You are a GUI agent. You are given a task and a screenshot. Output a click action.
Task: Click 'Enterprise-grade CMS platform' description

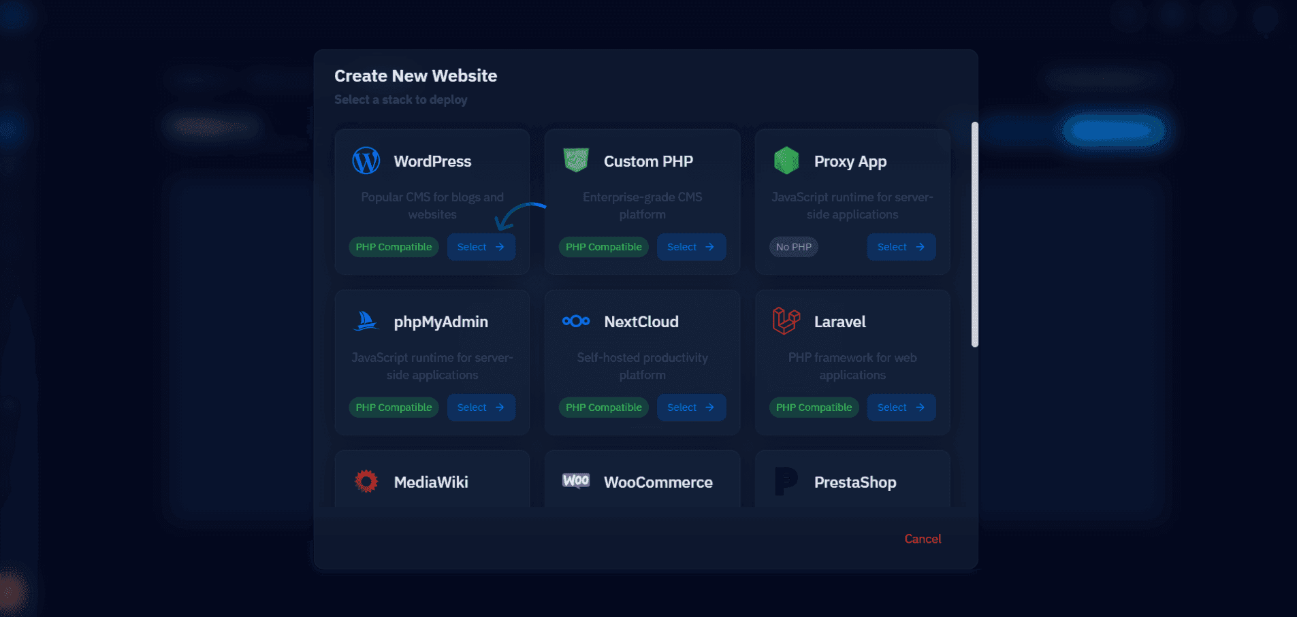(x=643, y=205)
